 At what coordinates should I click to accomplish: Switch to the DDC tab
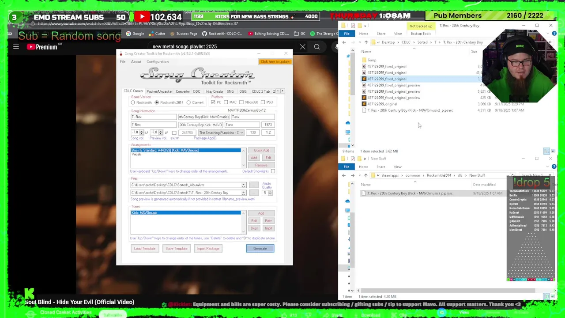click(x=196, y=91)
